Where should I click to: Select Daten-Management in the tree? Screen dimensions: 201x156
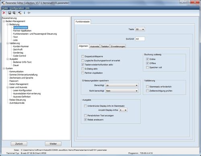(19, 84)
